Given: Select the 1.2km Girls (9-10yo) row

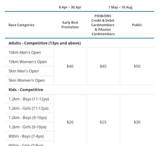Looking at the screenshot, I should [29, 127].
